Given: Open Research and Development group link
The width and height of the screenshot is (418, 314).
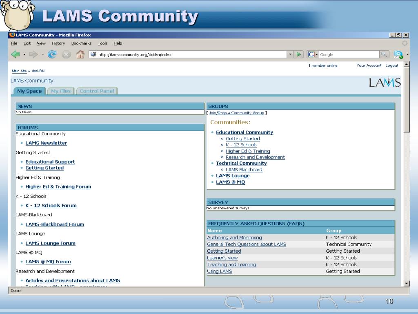Looking at the screenshot, I should click(x=255, y=157).
